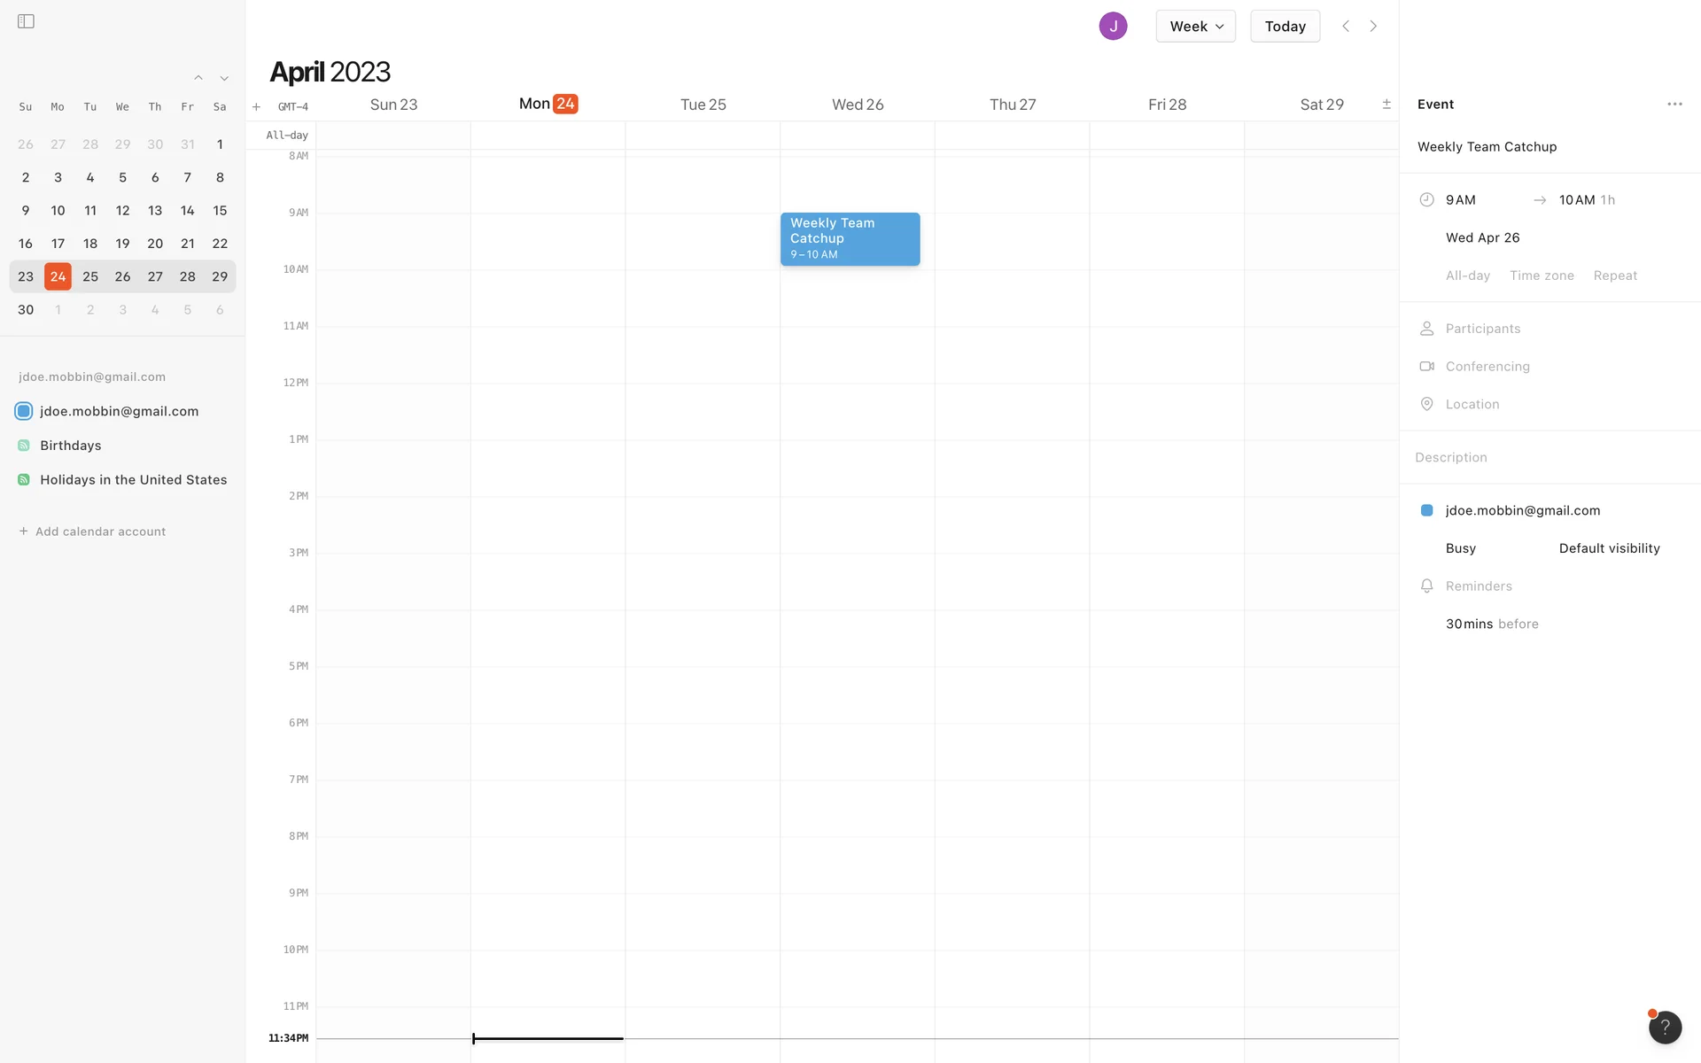Toggle Holidays in the United States calendar

(x=24, y=479)
